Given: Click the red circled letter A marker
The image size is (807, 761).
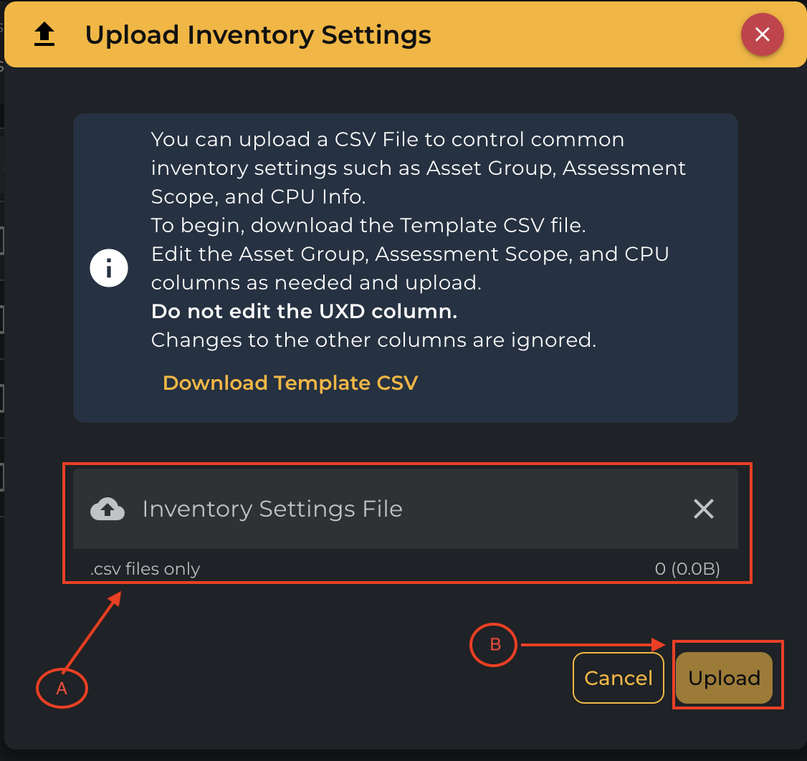Looking at the screenshot, I should tap(62, 688).
